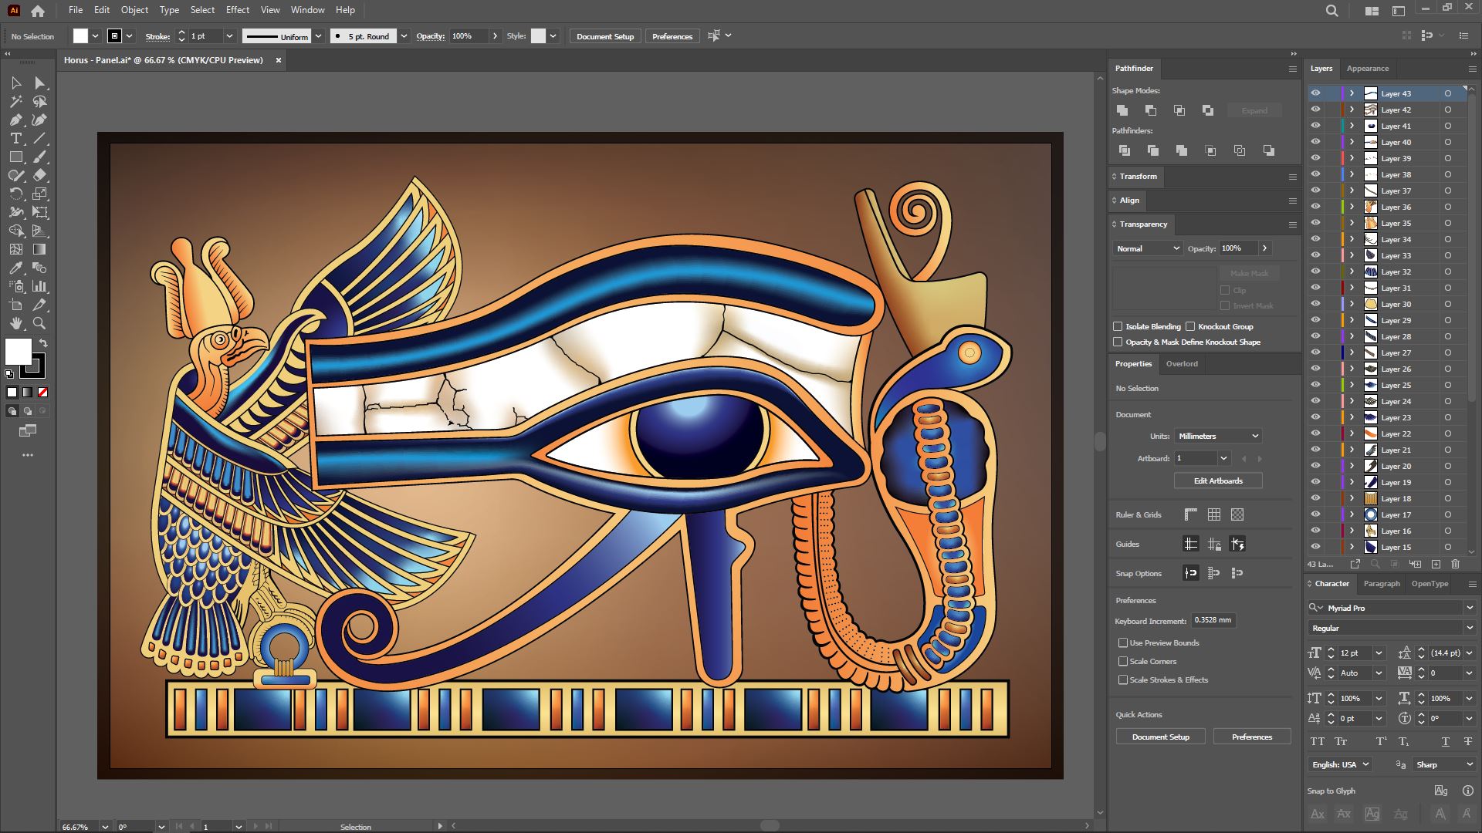Click the Edit Artboards button
1482x833 pixels.
[x=1218, y=481]
